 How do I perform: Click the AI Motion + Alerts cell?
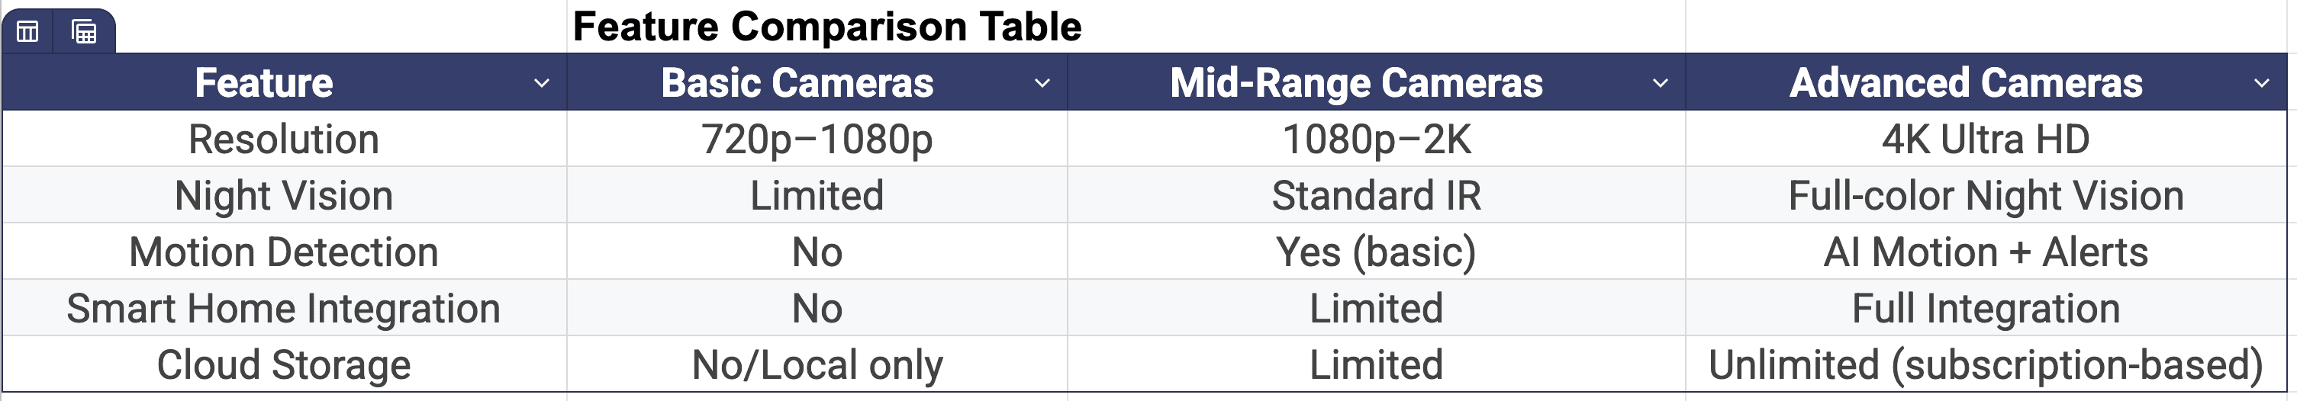coord(1986,252)
